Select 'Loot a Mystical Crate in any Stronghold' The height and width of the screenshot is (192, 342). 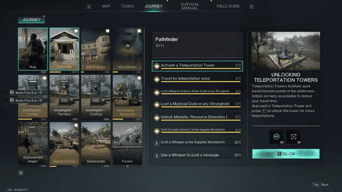coord(197,104)
